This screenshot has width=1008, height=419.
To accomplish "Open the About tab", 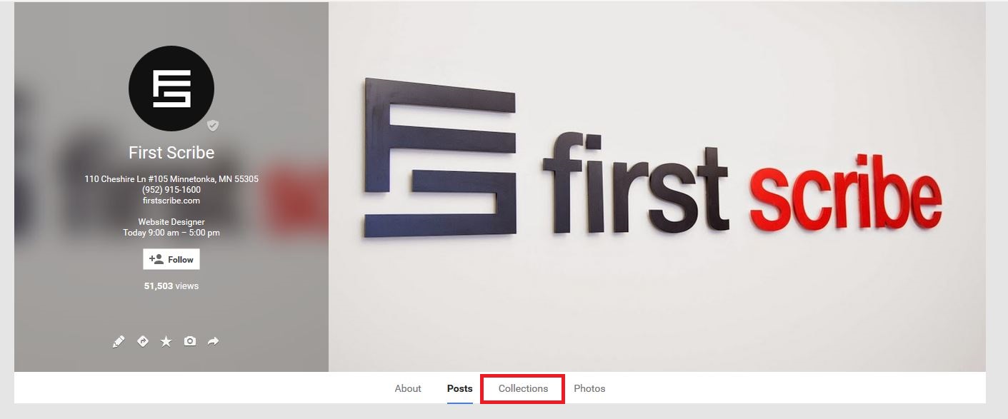I will tap(408, 388).
